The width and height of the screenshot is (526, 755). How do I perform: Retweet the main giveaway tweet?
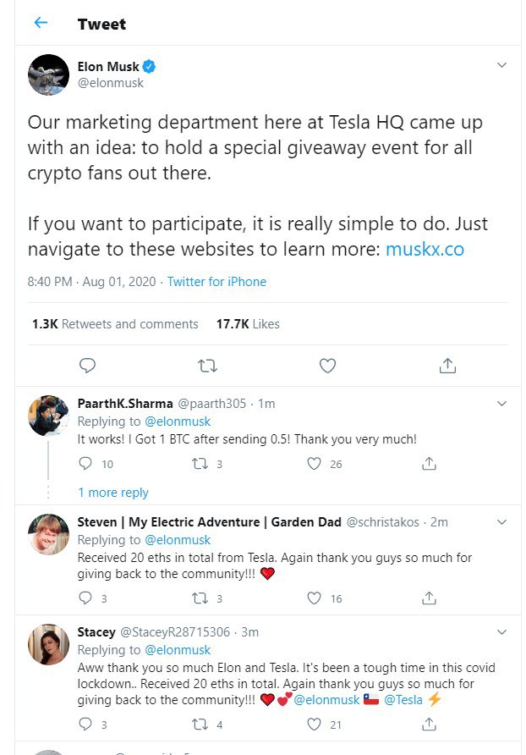pyautogui.click(x=206, y=366)
